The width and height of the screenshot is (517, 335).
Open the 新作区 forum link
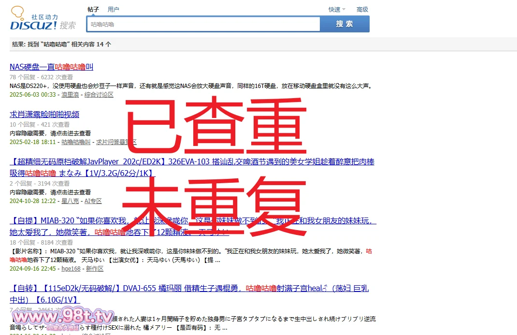pos(95,268)
